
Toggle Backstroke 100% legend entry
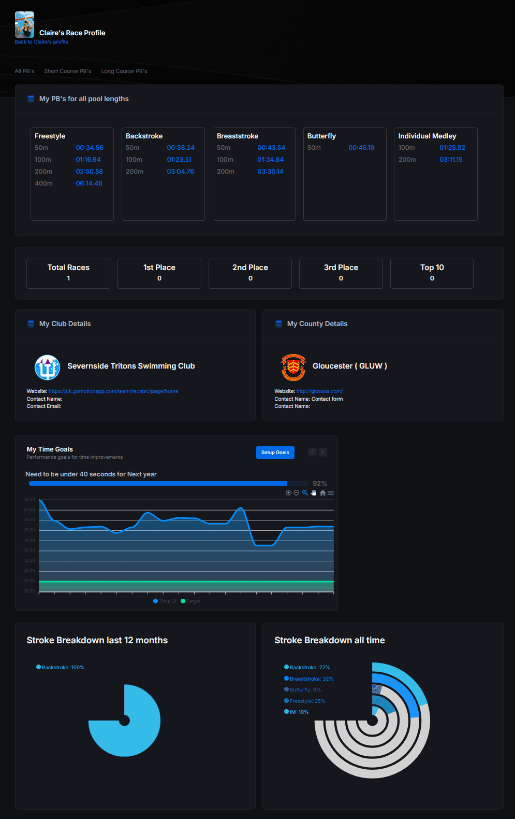(x=61, y=668)
